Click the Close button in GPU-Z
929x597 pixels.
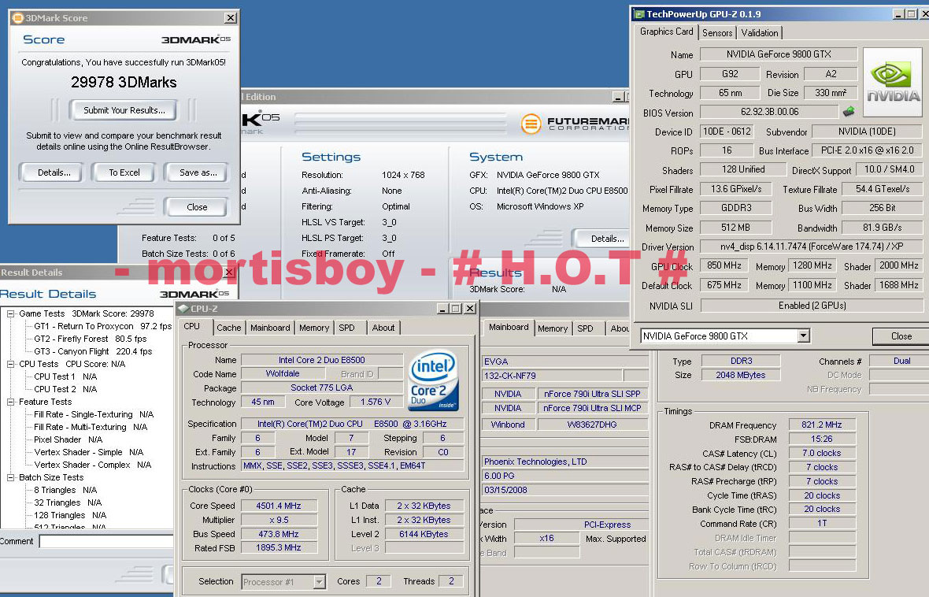point(901,336)
